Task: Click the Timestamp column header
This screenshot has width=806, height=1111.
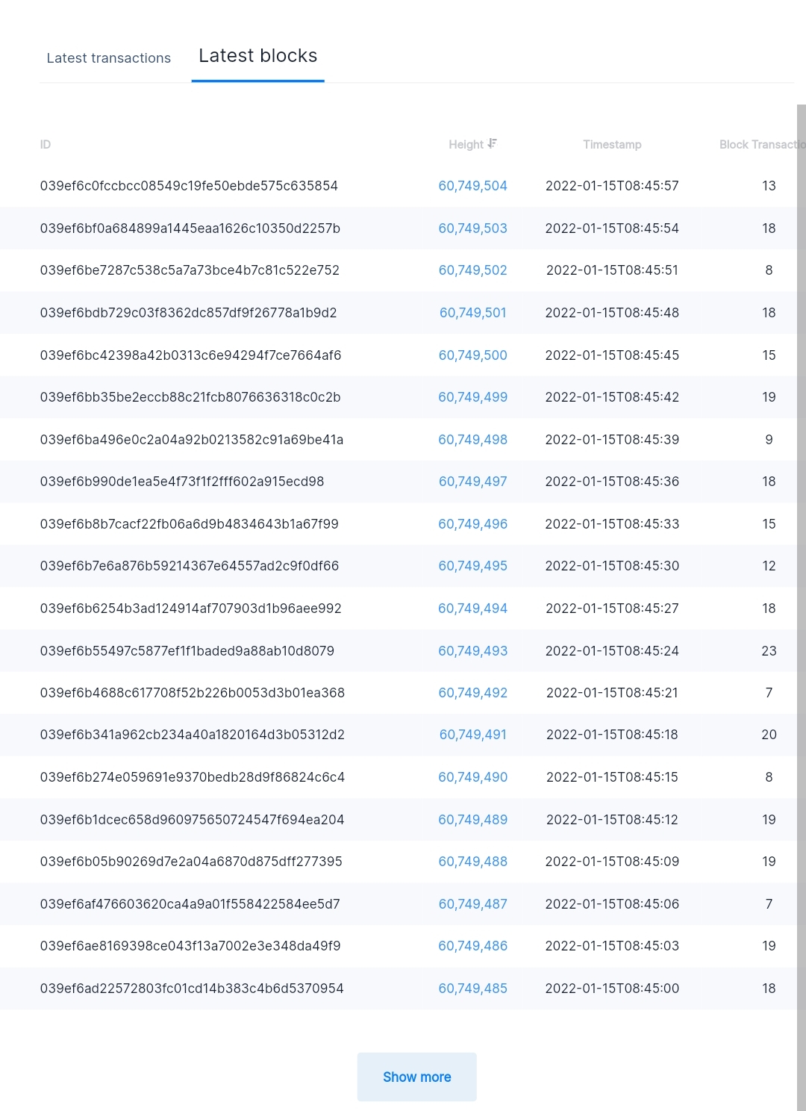Action: [612, 144]
